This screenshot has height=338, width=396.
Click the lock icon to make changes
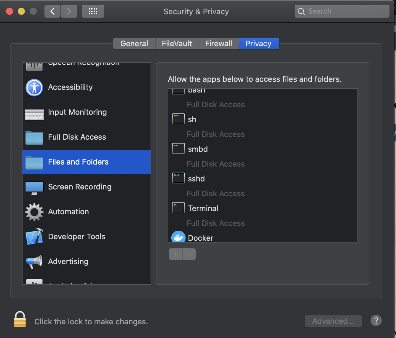click(20, 319)
